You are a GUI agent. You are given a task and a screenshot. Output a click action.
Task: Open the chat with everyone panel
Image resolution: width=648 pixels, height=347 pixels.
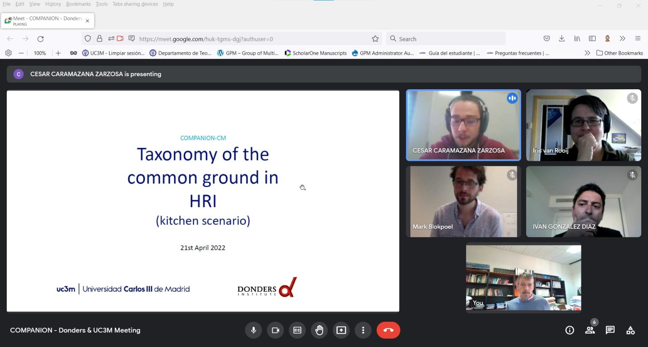coord(610,330)
